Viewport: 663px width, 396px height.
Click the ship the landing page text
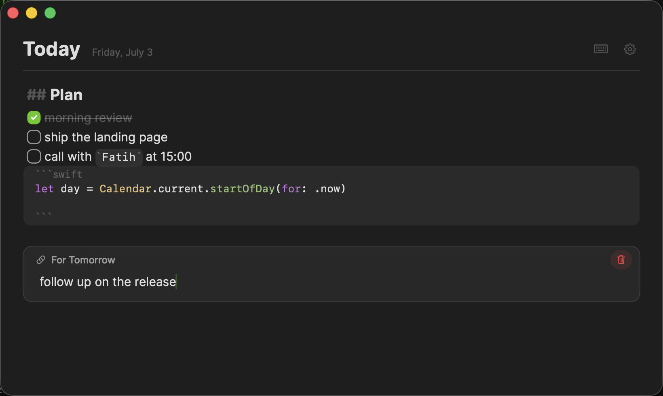(106, 137)
